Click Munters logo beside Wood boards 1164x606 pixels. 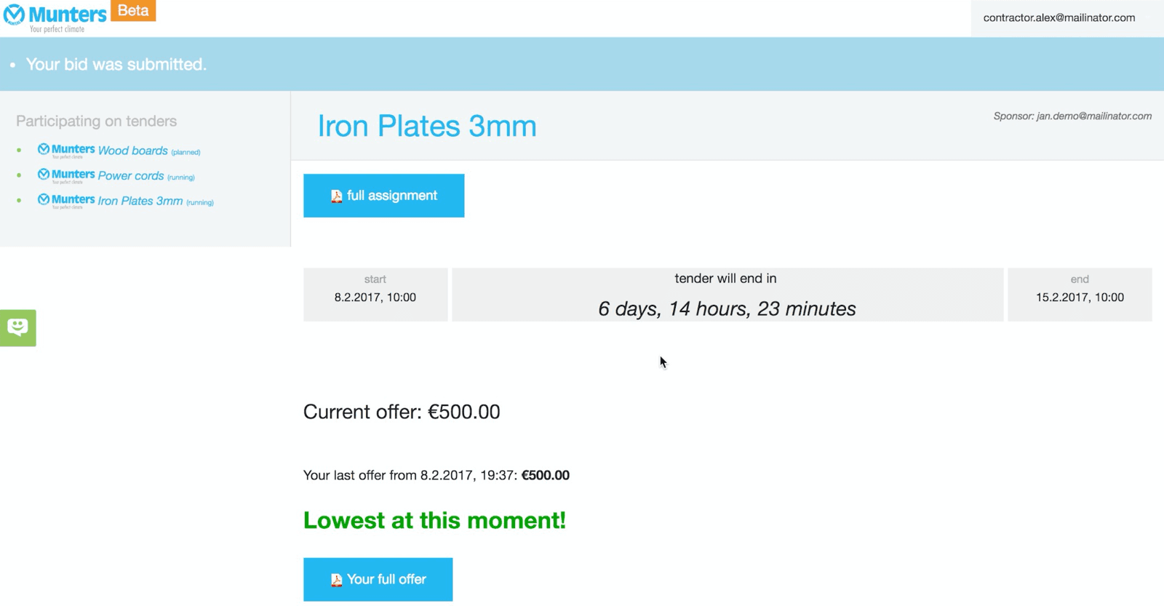click(x=66, y=151)
